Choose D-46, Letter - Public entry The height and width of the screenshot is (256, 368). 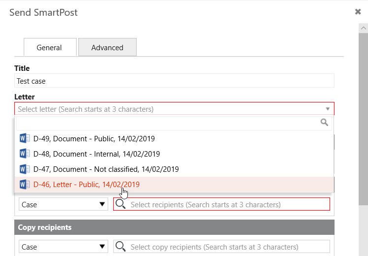(x=87, y=185)
